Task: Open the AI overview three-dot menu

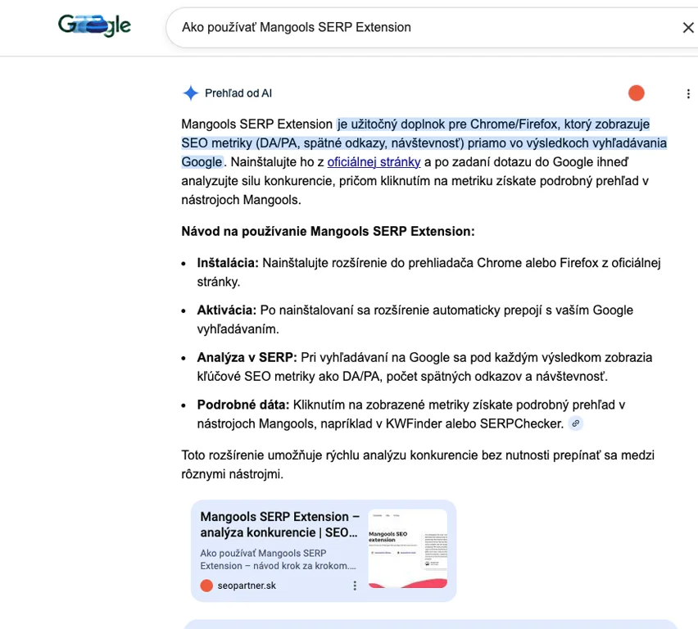Action: [x=687, y=94]
